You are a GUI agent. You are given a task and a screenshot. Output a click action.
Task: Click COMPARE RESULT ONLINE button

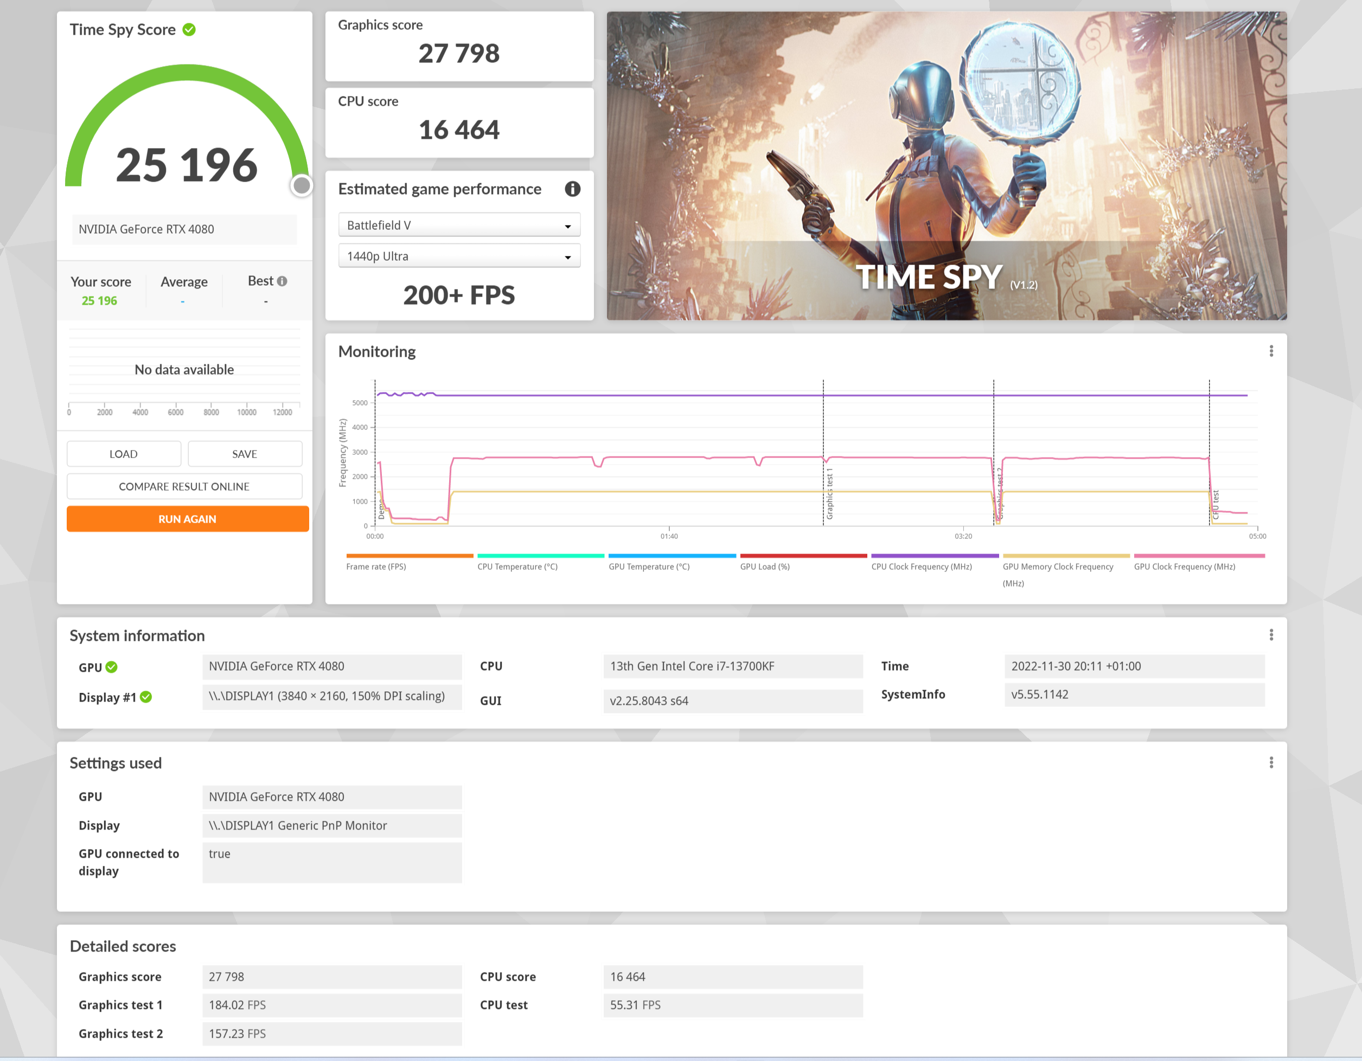click(x=184, y=486)
